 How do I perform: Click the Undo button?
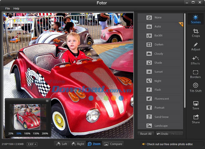pos(162,134)
